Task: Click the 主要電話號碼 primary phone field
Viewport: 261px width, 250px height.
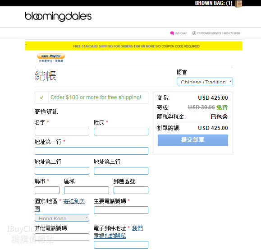Action: (121, 210)
